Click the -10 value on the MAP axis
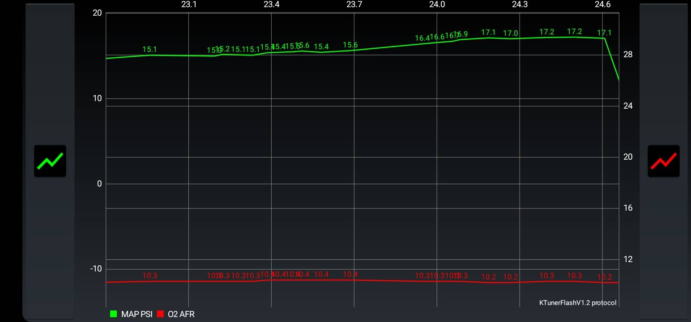The width and height of the screenshot is (691, 322). (96, 269)
